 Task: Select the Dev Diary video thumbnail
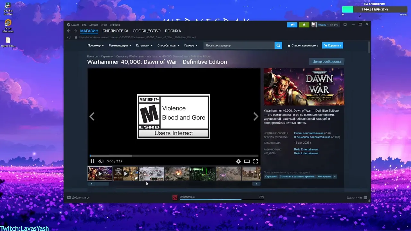126,174
